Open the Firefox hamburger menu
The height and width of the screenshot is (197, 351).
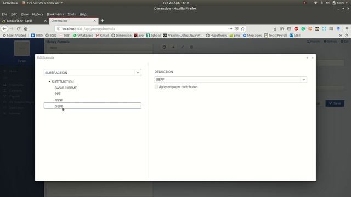point(347,28)
